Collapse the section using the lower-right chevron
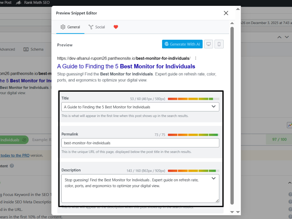Viewport: 292px width, 219px height. tap(290, 183)
